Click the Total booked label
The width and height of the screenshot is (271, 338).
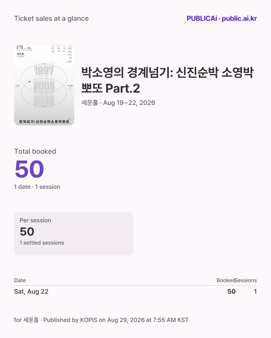tap(35, 151)
